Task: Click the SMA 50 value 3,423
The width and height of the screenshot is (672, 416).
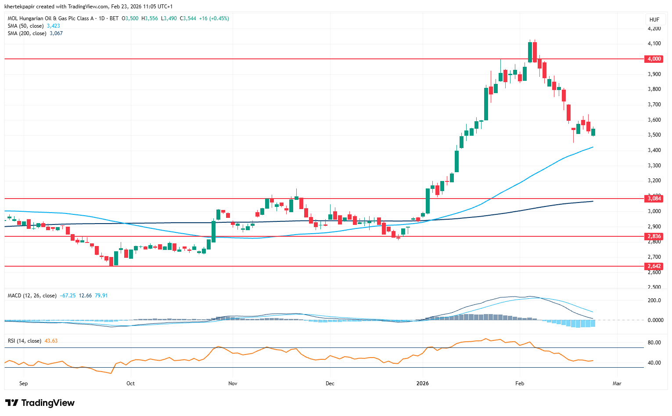Action: 53,26
